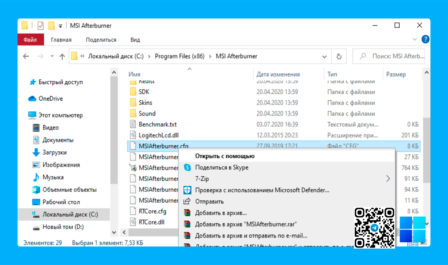Select Новый том (D:) in the sidebar

click(x=63, y=227)
